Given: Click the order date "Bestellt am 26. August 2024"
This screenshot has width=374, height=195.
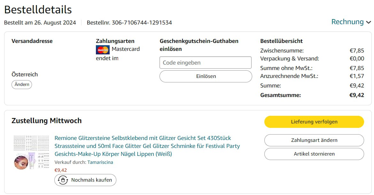Looking at the screenshot, I should point(40,23).
